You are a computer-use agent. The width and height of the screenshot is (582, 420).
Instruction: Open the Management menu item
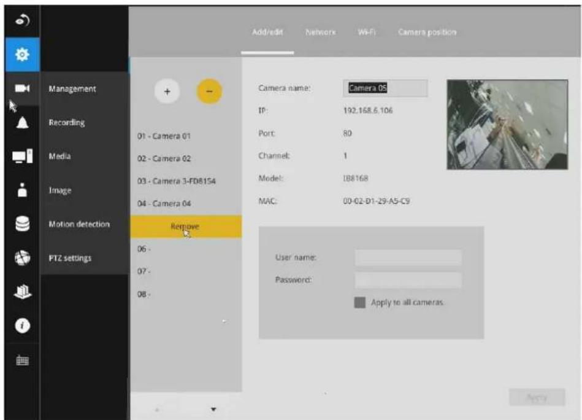[72, 88]
